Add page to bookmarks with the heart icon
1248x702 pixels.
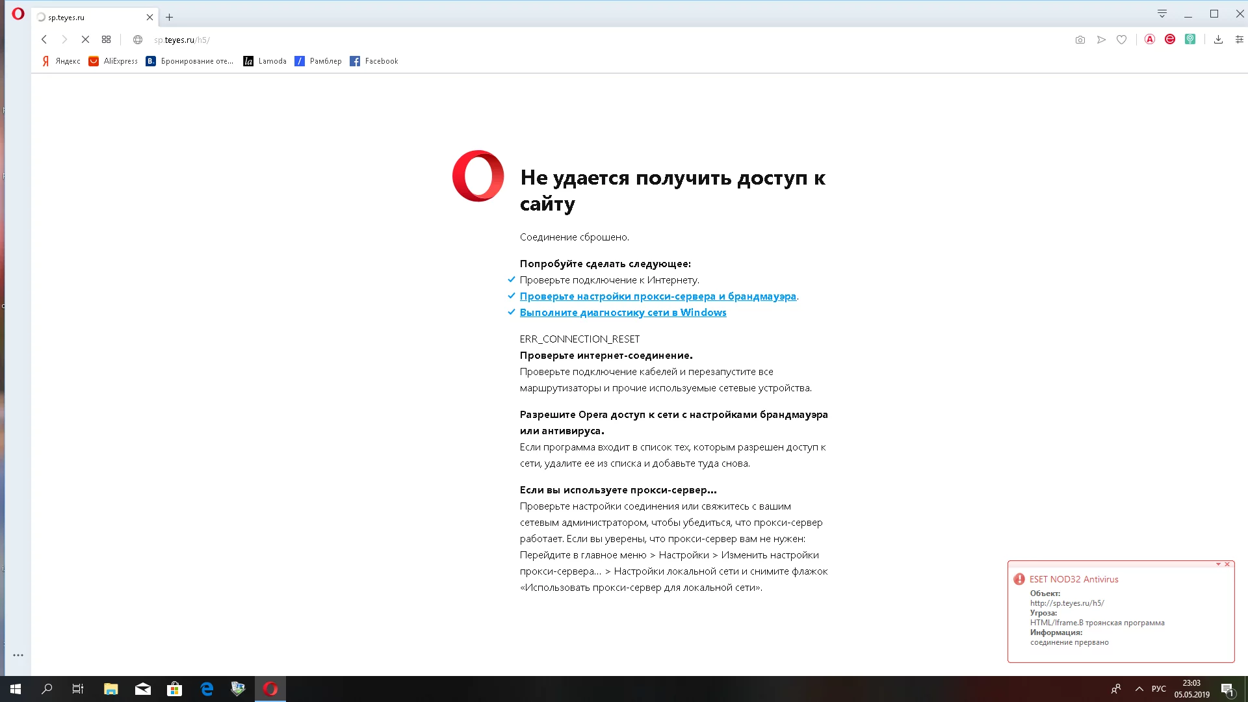coord(1121,40)
